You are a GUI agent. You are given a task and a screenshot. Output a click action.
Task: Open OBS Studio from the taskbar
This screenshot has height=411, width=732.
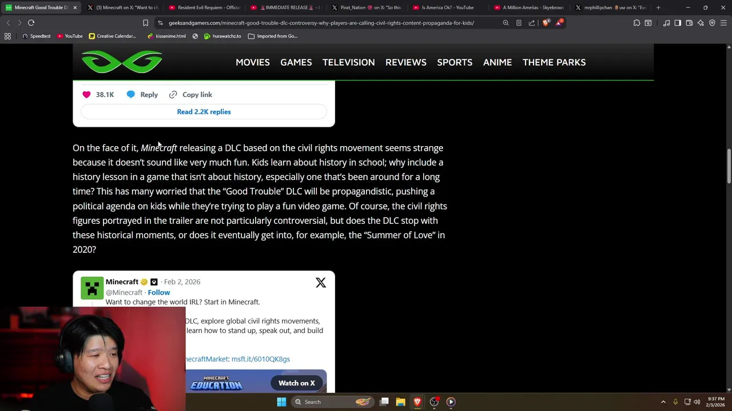pyautogui.click(x=434, y=402)
